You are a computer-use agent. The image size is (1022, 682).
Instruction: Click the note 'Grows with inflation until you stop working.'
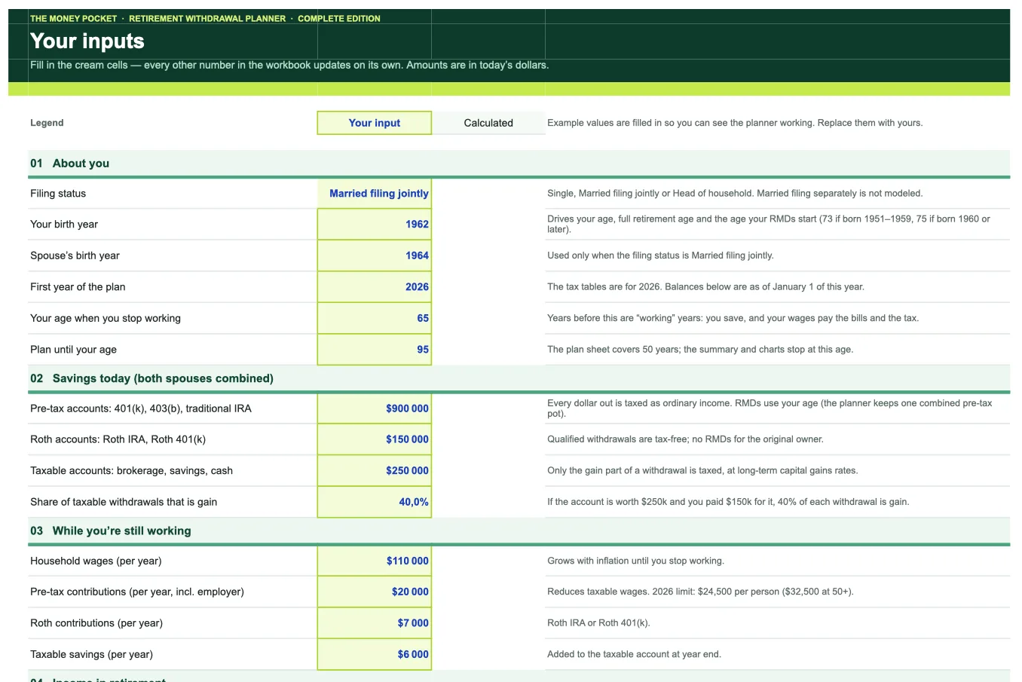pyautogui.click(x=635, y=561)
